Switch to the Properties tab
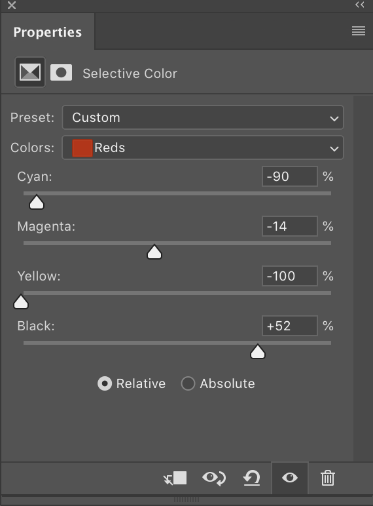 [48, 32]
